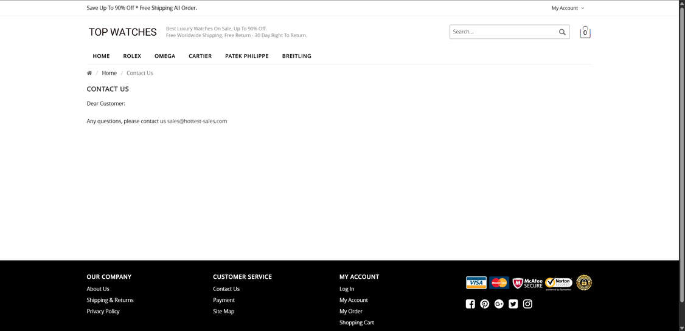Viewport: 685px width, 331px height.
Task: Open Shopping Cart footer link
Action: tap(356, 322)
